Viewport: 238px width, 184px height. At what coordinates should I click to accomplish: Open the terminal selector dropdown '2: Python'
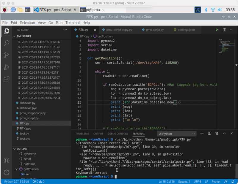177,134
